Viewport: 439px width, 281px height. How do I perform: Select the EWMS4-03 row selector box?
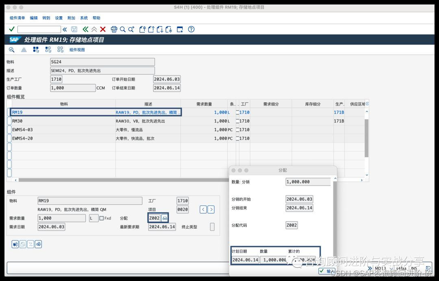[9, 130]
